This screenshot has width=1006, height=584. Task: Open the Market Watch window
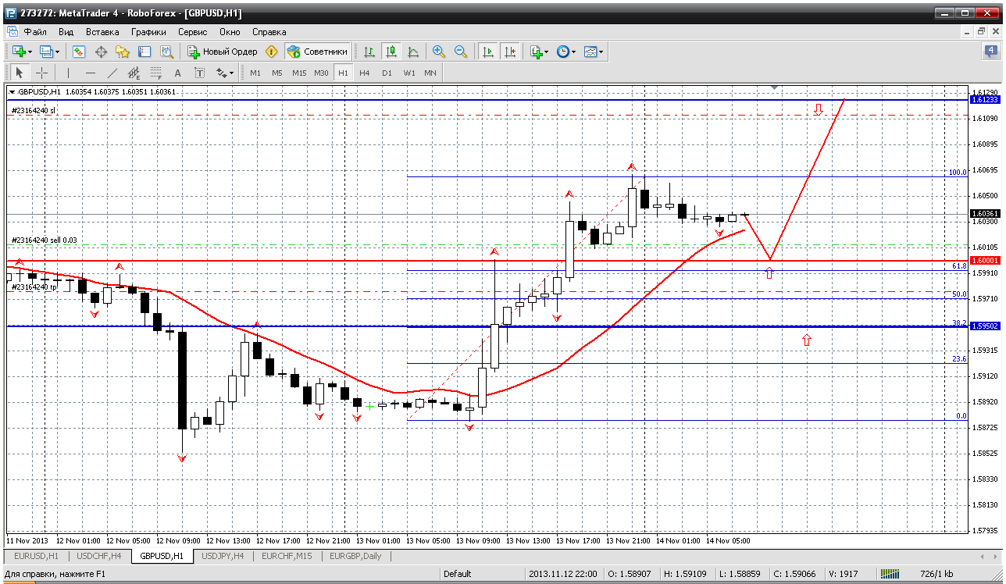(x=79, y=52)
